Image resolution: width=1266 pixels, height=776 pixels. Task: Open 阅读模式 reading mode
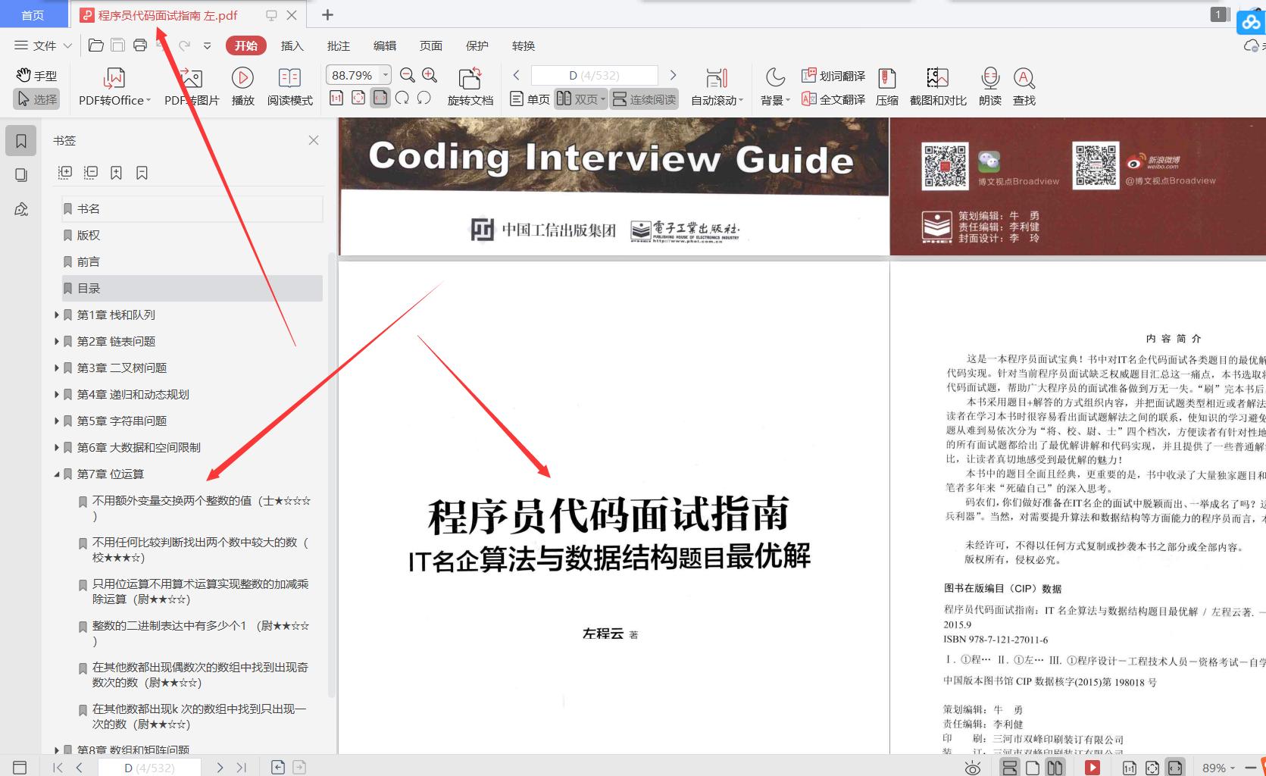(289, 85)
